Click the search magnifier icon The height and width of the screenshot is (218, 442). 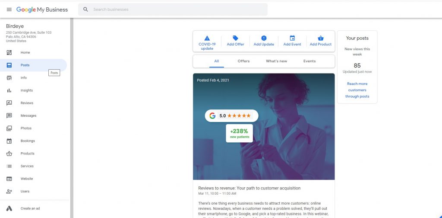point(86,10)
